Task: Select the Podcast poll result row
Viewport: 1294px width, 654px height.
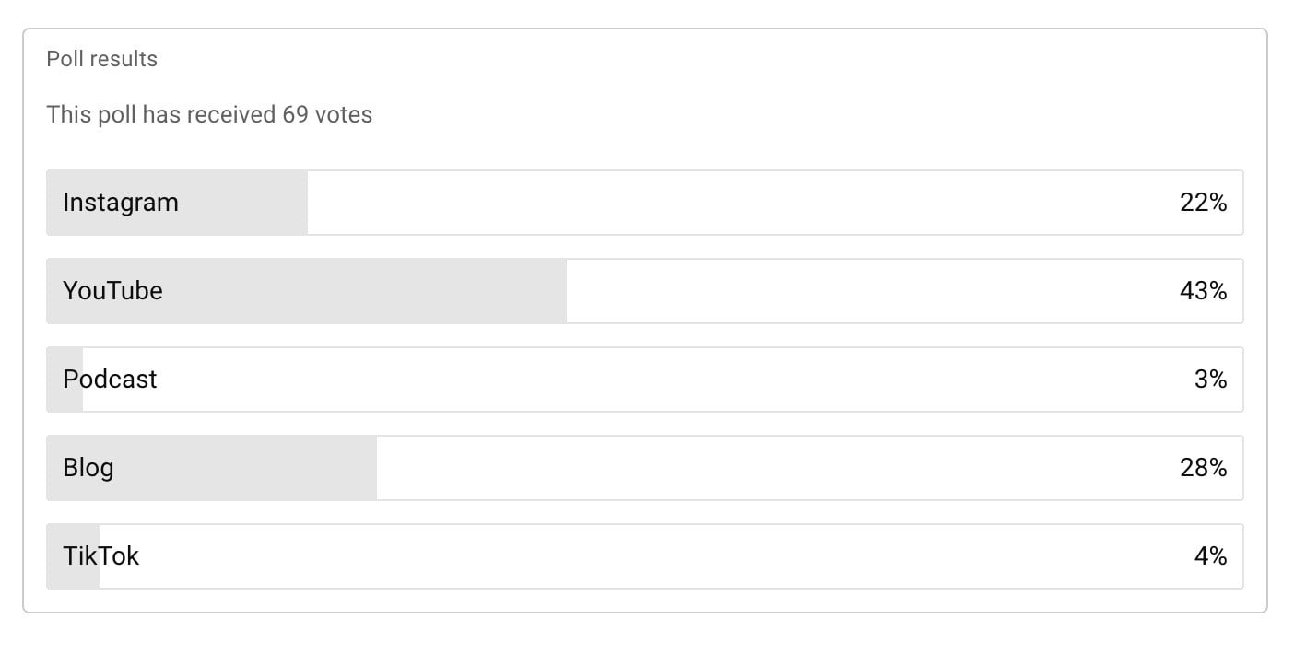Action: tap(645, 380)
